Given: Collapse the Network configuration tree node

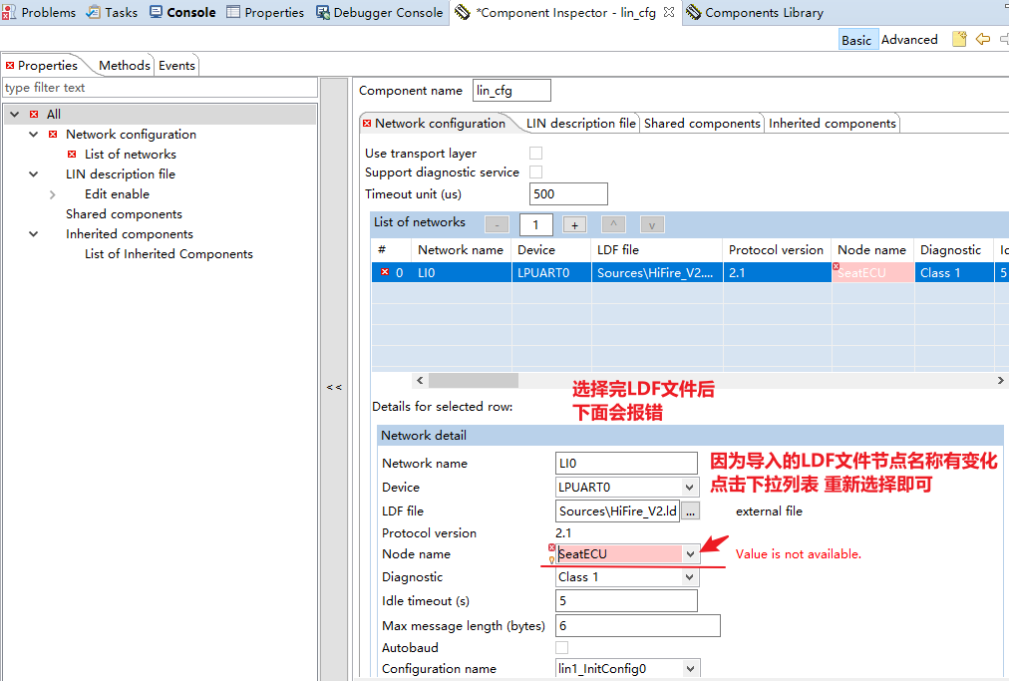Looking at the screenshot, I should (x=33, y=134).
